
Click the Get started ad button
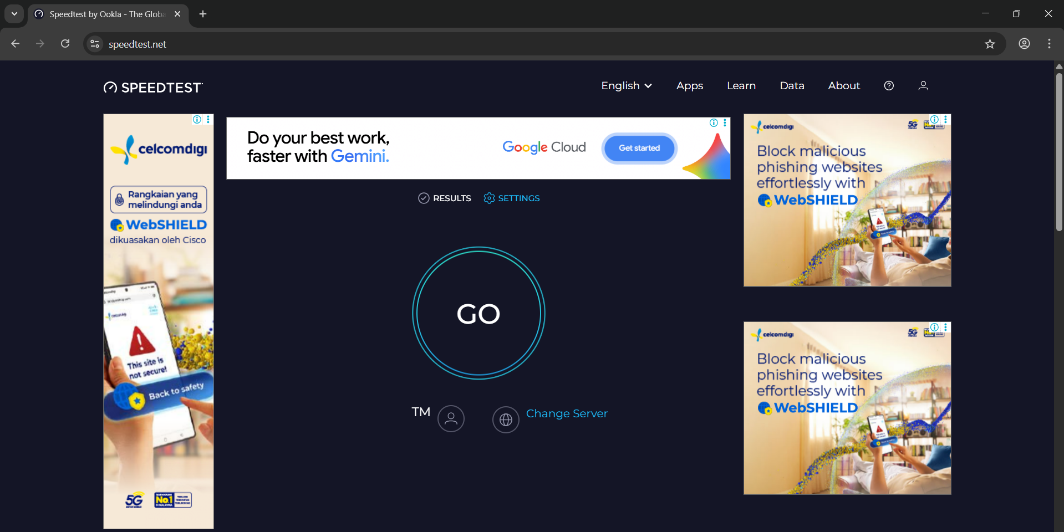click(x=639, y=148)
